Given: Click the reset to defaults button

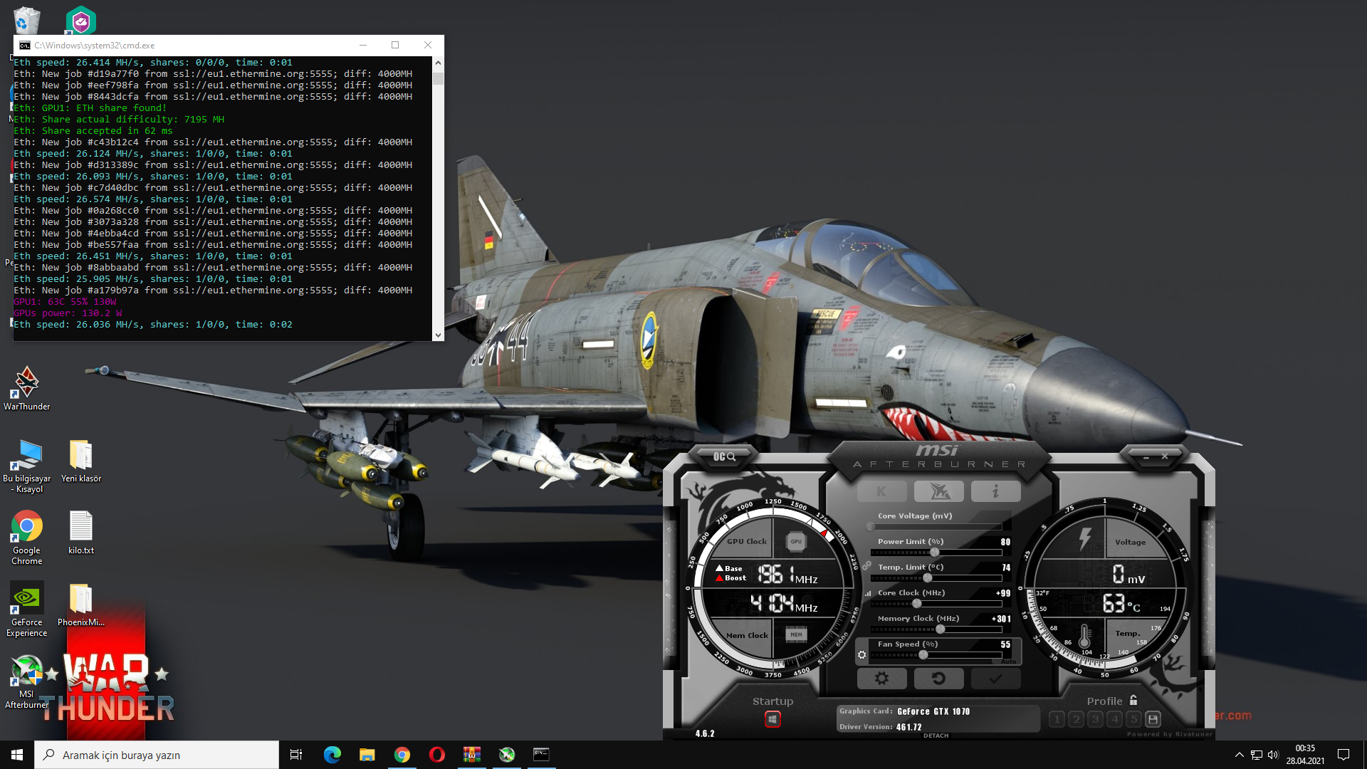Looking at the screenshot, I should tap(938, 679).
